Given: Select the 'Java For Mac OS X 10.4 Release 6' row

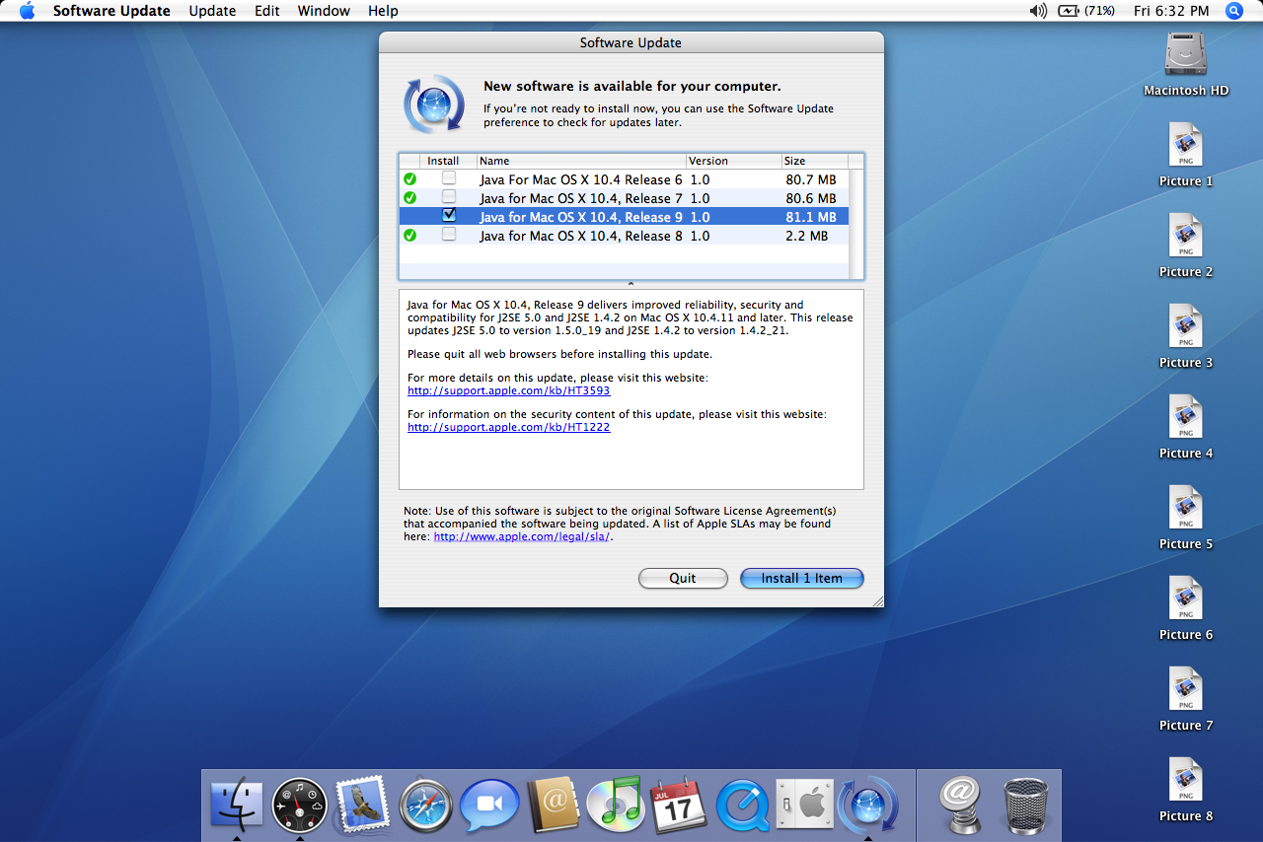Looking at the screenshot, I should pyautogui.click(x=624, y=179).
